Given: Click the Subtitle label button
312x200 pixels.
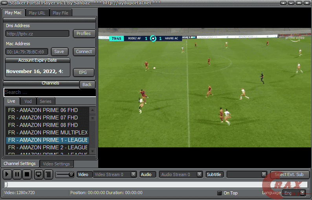Looking at the screenshot, I should point(214,174).
